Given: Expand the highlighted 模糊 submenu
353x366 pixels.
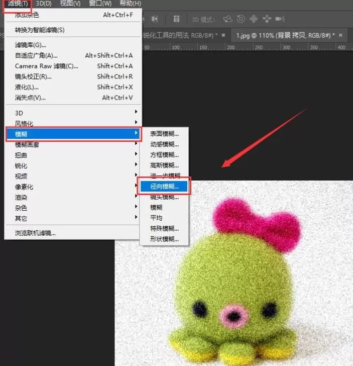Looking at the screenshot, I should coord(73,134).
